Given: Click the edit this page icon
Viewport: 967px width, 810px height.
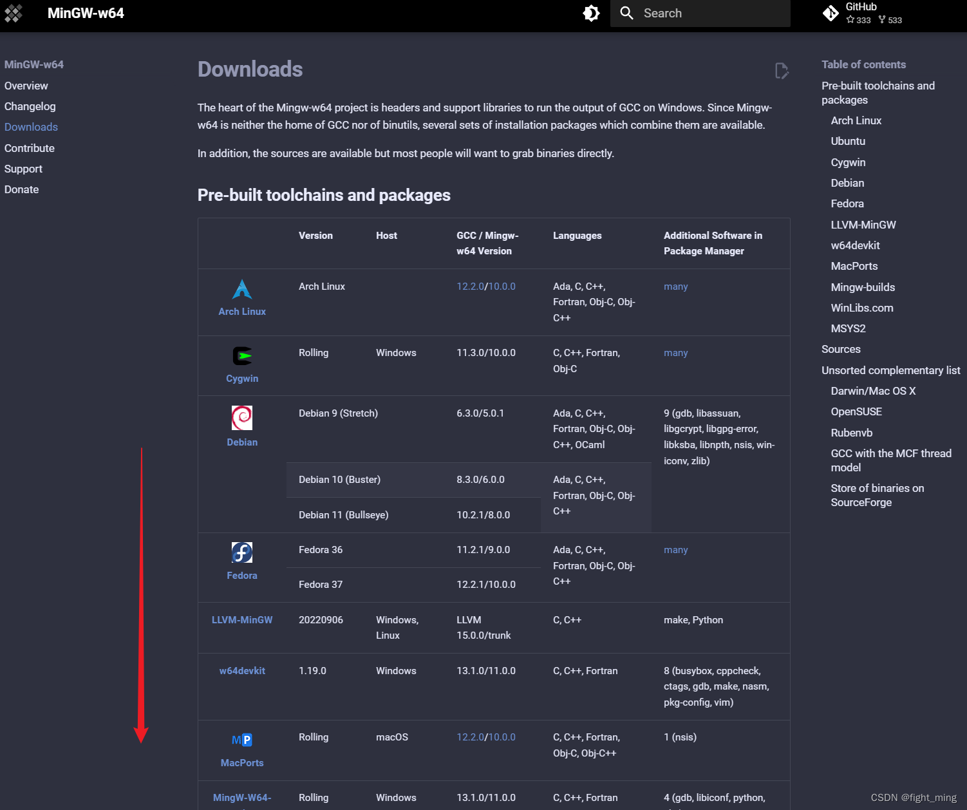Looking at the screenshot, I should click(x=782, y=70).
